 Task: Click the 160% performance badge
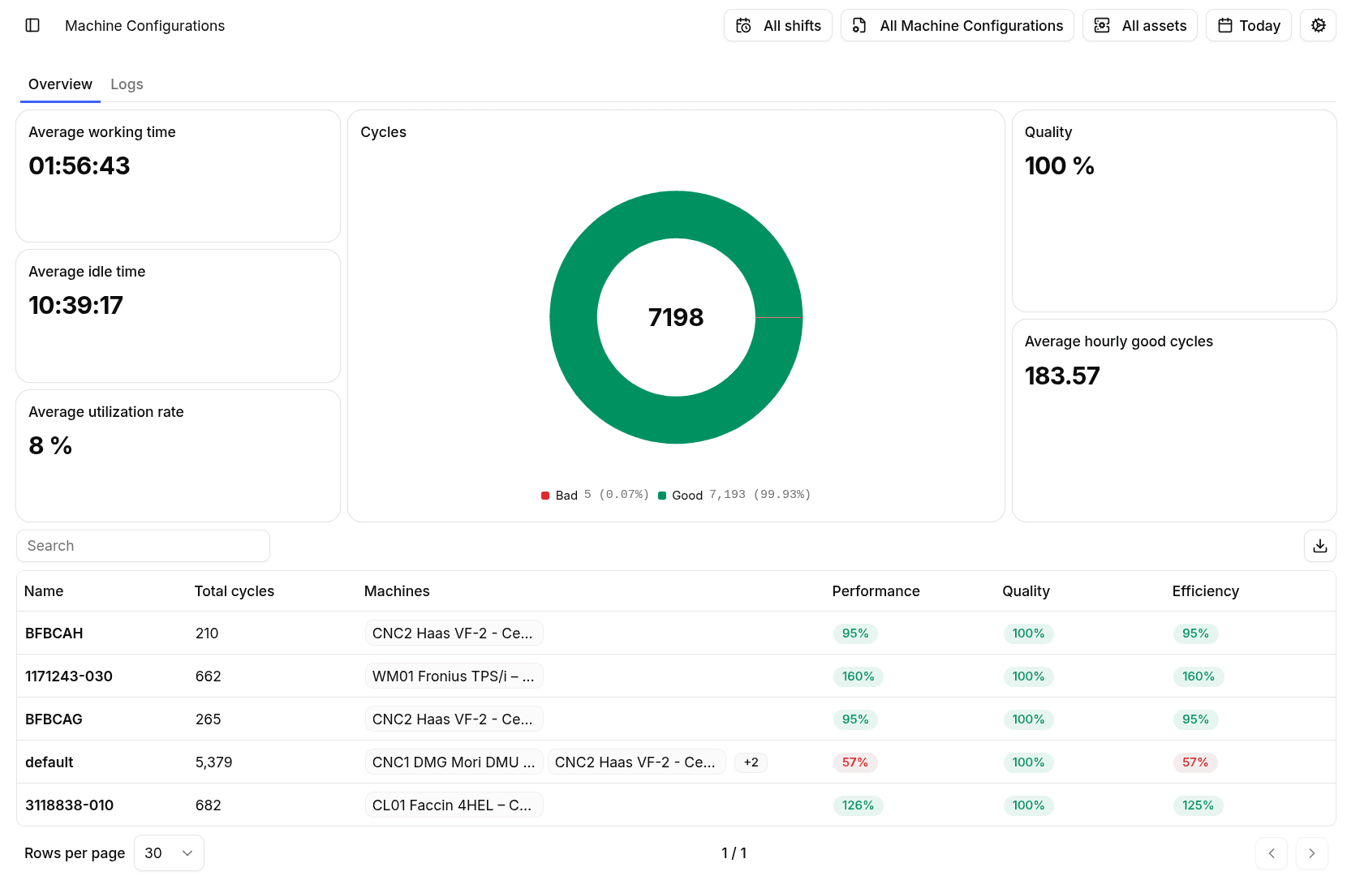pyautogui.click(x=858, y=676)
